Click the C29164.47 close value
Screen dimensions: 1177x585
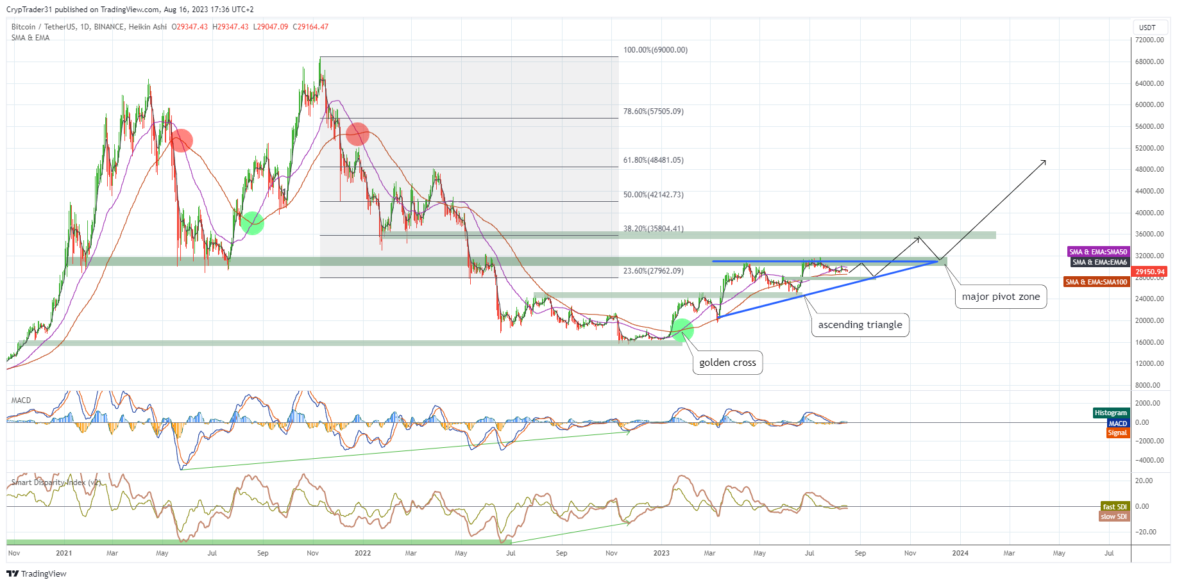tap(310, 27)
